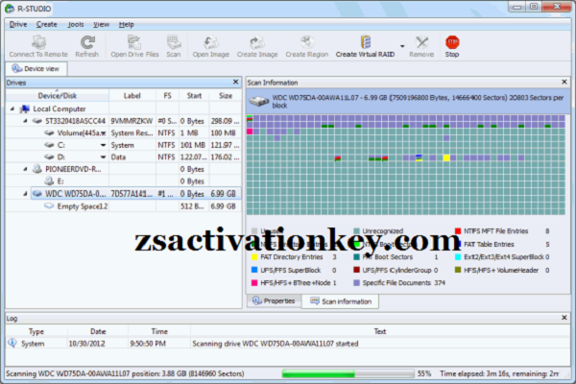
Task: Click the red NTFS MFT File Entries swatch
Action: point(458,231)
